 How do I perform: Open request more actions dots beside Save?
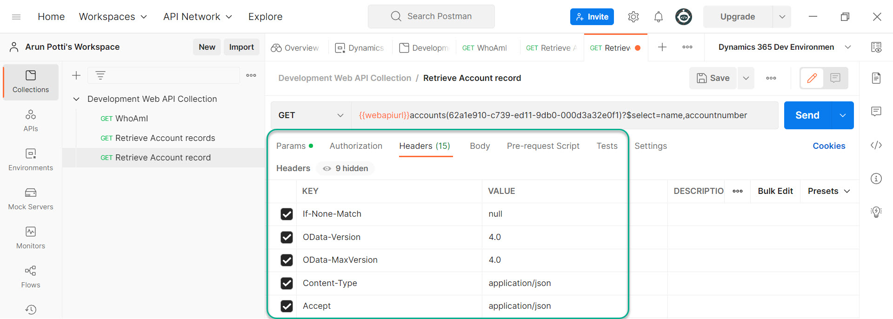click(x=771, y=78)
